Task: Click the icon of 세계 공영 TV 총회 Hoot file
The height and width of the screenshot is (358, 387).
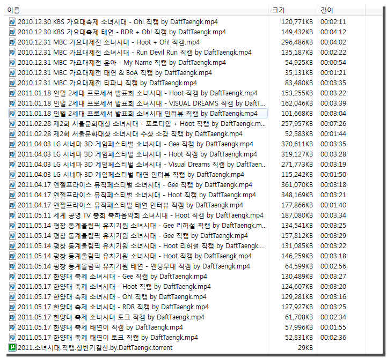Action: [x=12, y=215]
